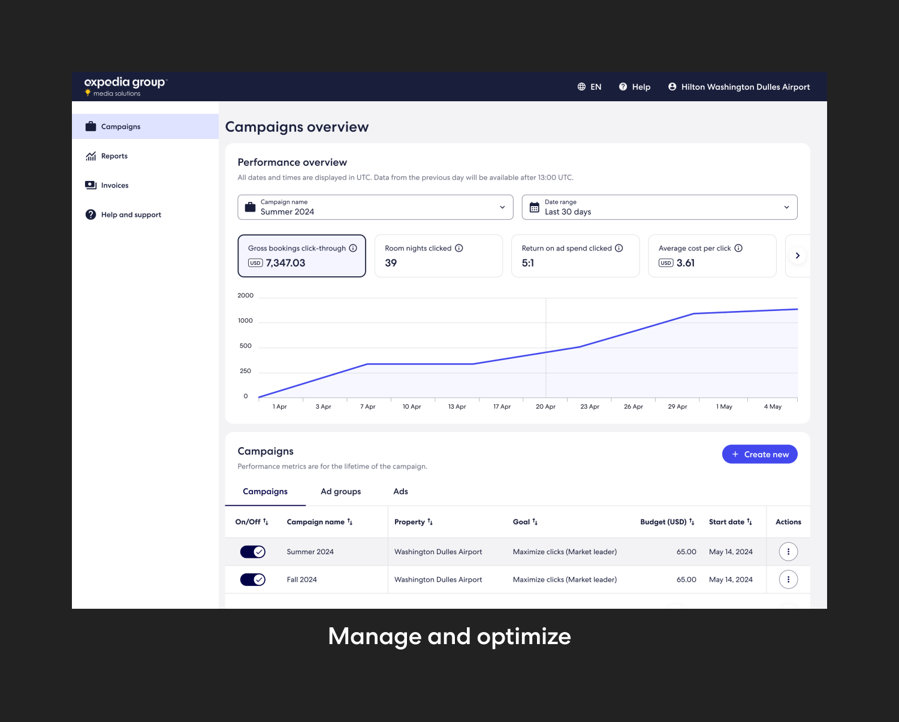Open the Reports section in the sidebar

point(114,156)
